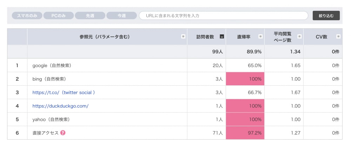Screen dimensions: 351x145
Task: Select the yahoo（自然検索） row label
Action: coord(51,119)
